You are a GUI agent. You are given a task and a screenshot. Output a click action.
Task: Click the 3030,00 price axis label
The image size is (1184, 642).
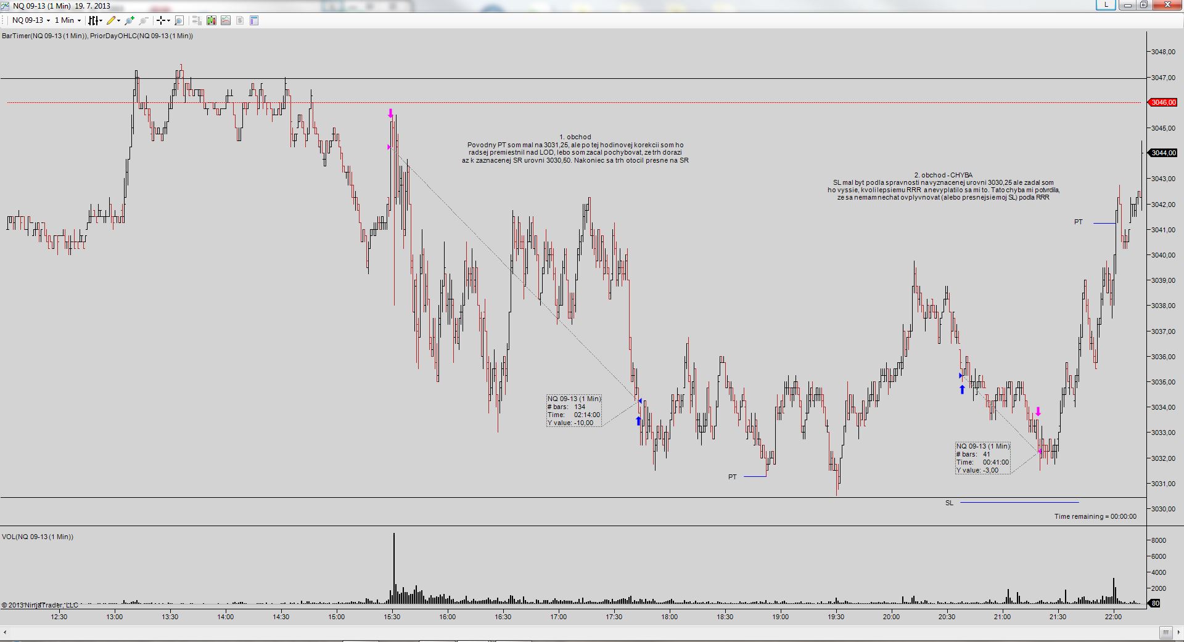[x=1163, y=509]
